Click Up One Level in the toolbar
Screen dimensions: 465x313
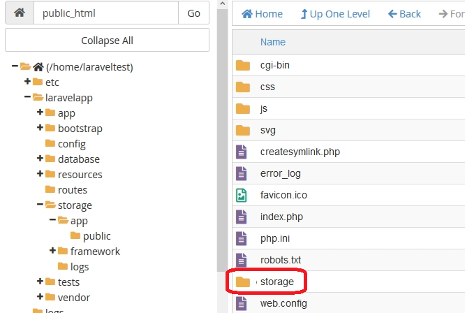(335, 14)
